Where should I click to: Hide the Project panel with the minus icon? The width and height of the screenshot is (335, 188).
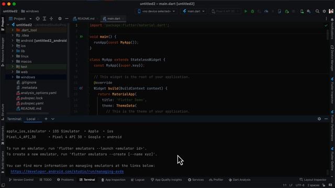click(x=66, y=19)
